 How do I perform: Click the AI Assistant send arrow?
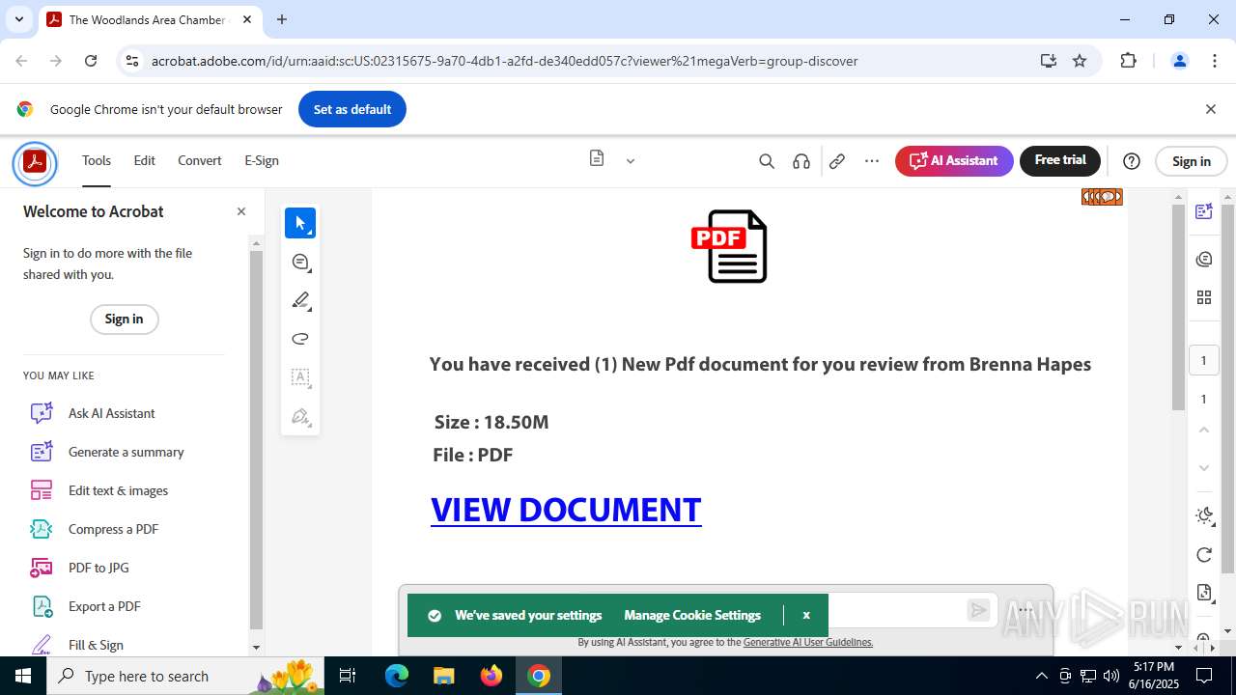(978, 609)
